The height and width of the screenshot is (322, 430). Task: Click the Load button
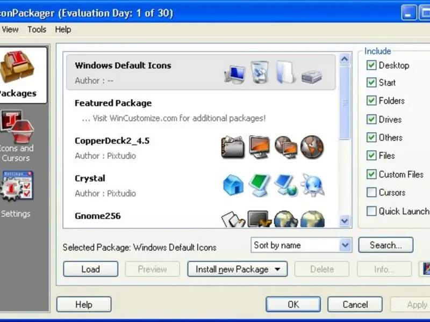tap(91, 269)
